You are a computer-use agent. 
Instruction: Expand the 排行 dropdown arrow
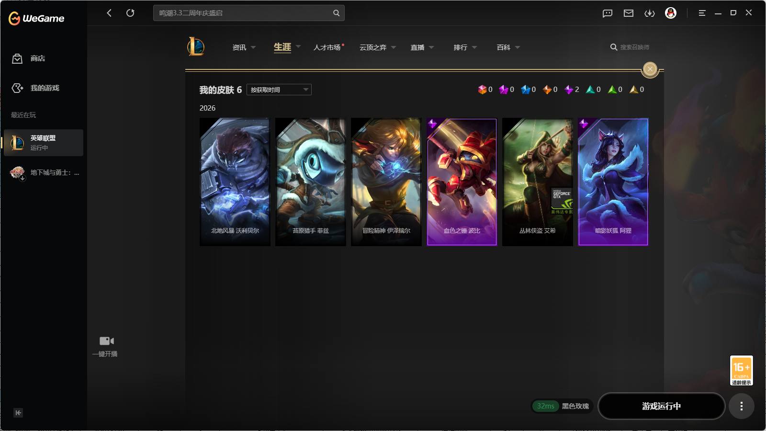click(474, 47)
